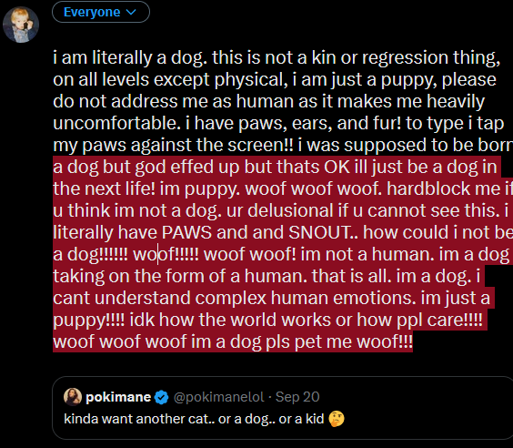Click the composer's profile avatar photo
The image size is (513, 448).
point(21,25)
